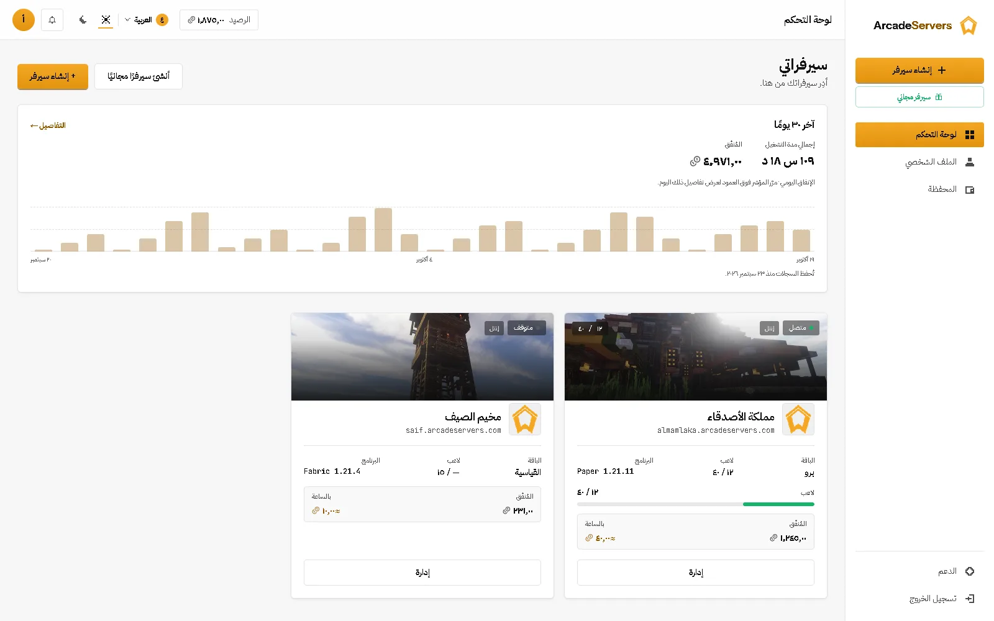
Task: Click إدارة for مملكة الأصدقاء
Action: click(x=696, y=573)
